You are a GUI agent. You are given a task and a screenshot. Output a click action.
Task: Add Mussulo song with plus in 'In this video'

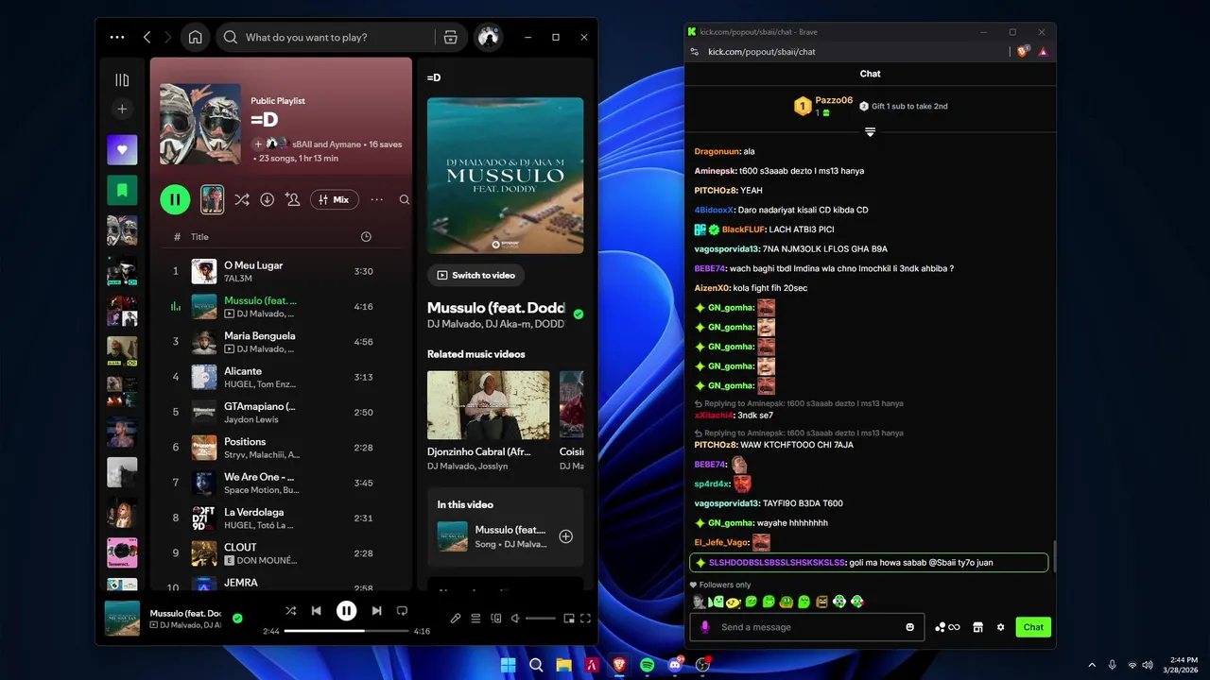565,536
